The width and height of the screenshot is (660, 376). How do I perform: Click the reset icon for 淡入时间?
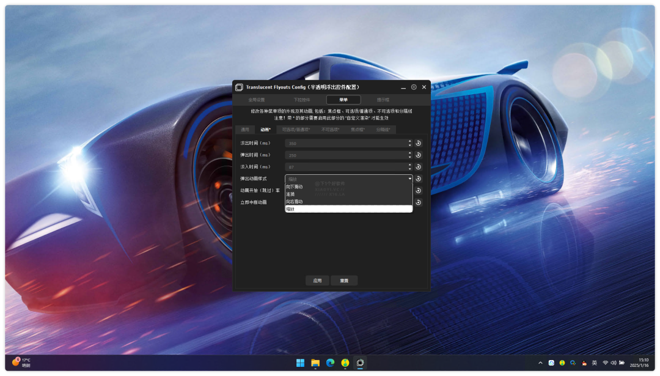click(x=419, y=167)
